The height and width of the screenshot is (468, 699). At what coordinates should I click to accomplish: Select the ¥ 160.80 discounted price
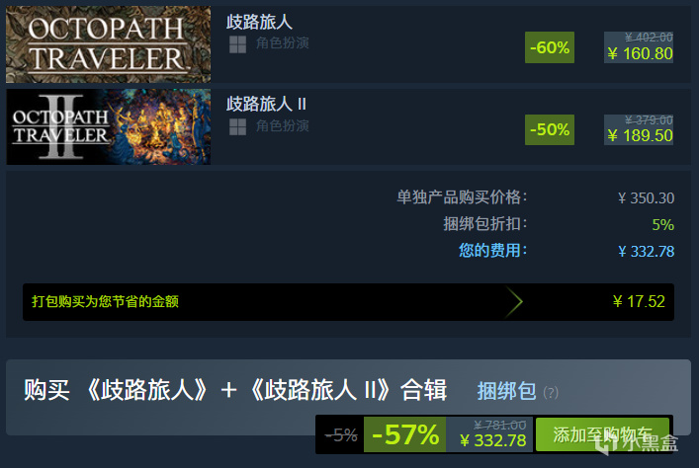640,54
